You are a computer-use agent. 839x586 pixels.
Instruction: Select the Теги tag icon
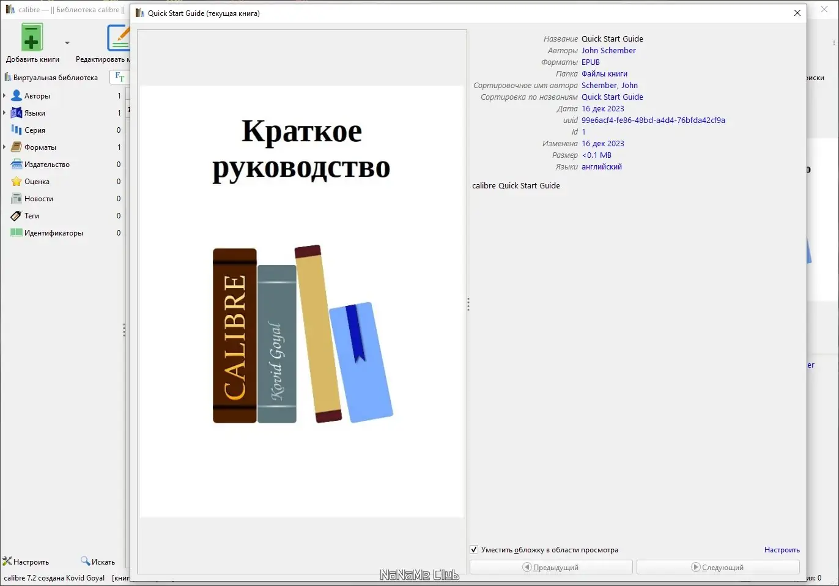(x=17, y=216)
